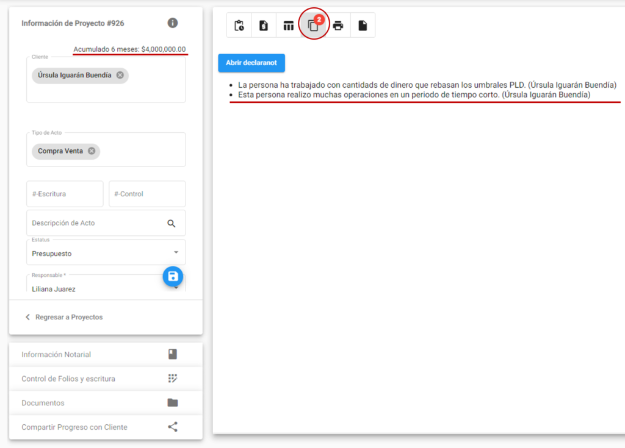Click the project info circle icon

pos(173,23)
